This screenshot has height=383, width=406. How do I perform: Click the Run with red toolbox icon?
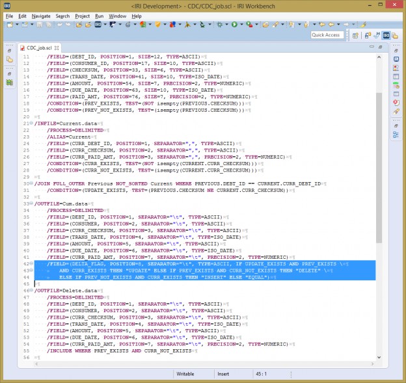249,25
